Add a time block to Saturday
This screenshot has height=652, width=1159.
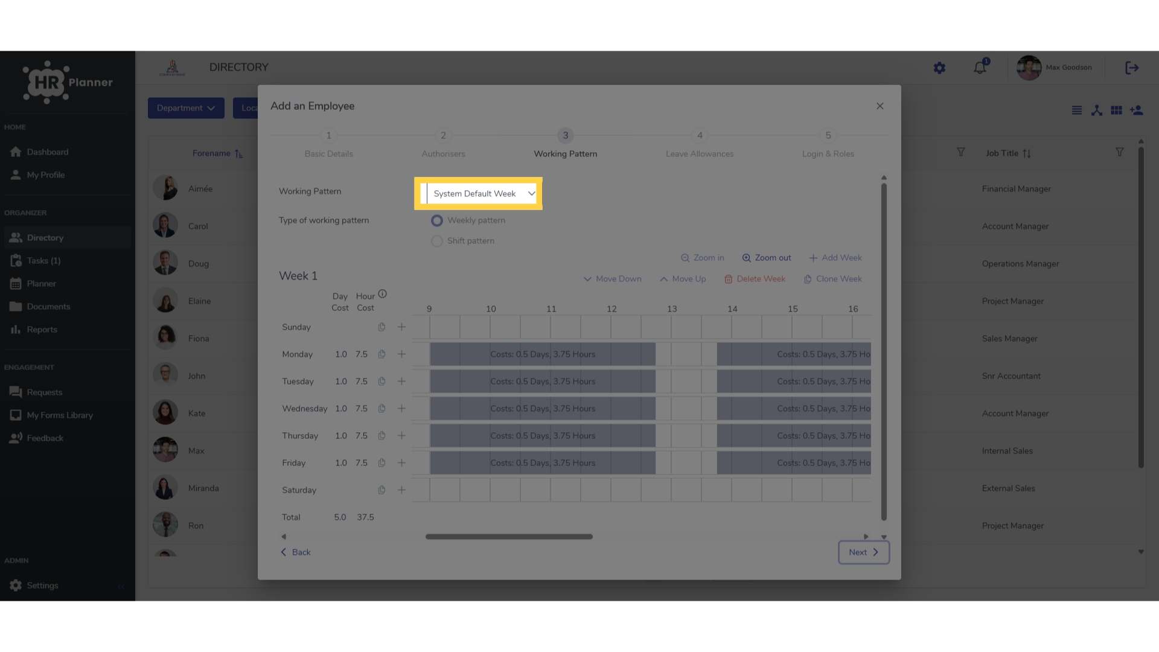click(x=401, y=490)
